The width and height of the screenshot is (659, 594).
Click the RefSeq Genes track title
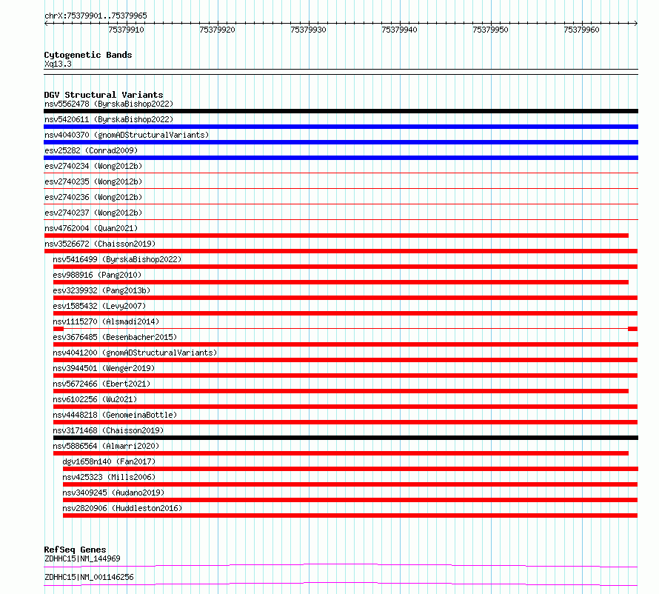(x=75, y=550)
